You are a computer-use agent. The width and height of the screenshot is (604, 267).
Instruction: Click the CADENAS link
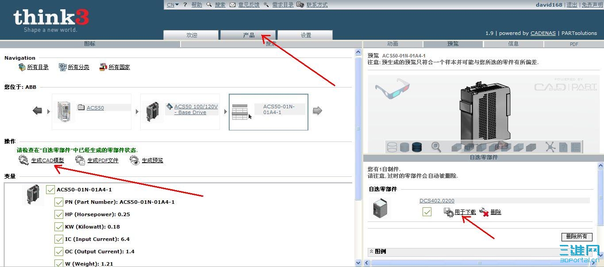pos(542,33)
